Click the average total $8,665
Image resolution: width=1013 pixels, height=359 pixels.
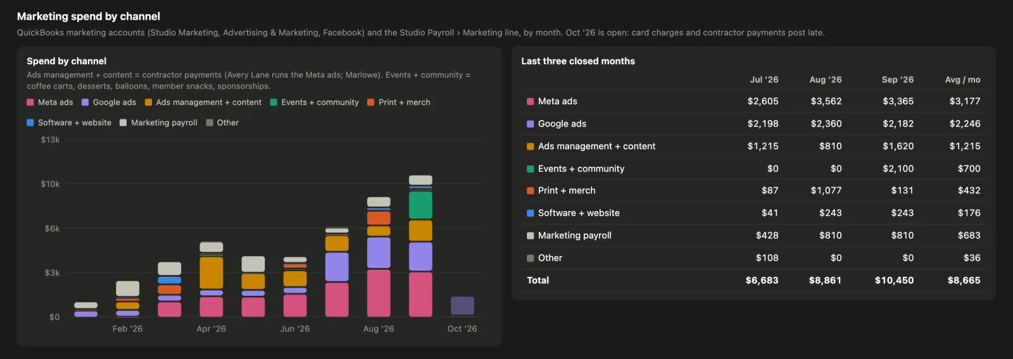(964, 280)
